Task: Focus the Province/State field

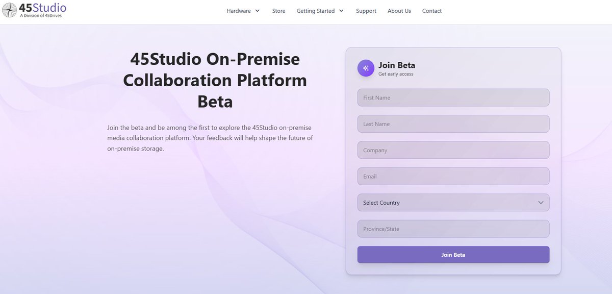Action: tap(453, 229)
